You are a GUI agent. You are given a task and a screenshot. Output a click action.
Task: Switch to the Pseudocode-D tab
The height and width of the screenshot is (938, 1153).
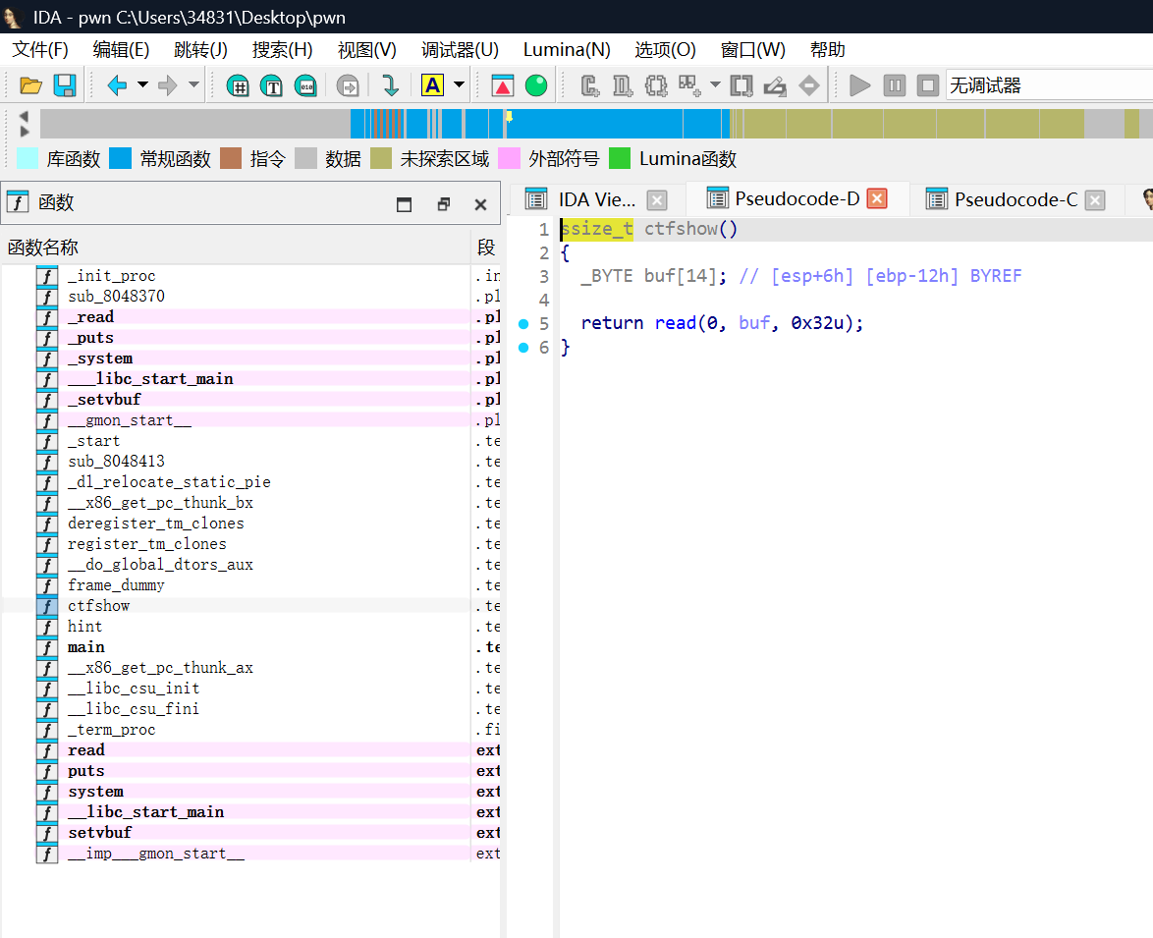tap(797, 199)
